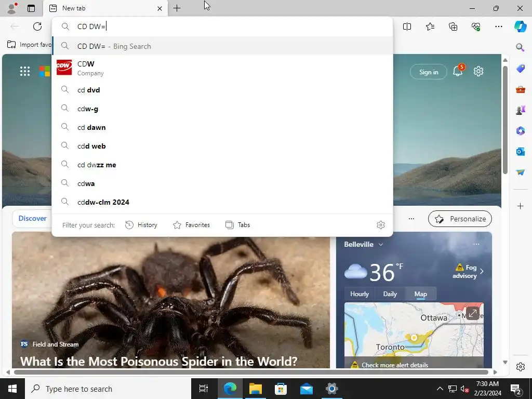The height and width of the screenshot is (399, 532).
Task: Filter search by Tabs
Action: pos(237,225)
